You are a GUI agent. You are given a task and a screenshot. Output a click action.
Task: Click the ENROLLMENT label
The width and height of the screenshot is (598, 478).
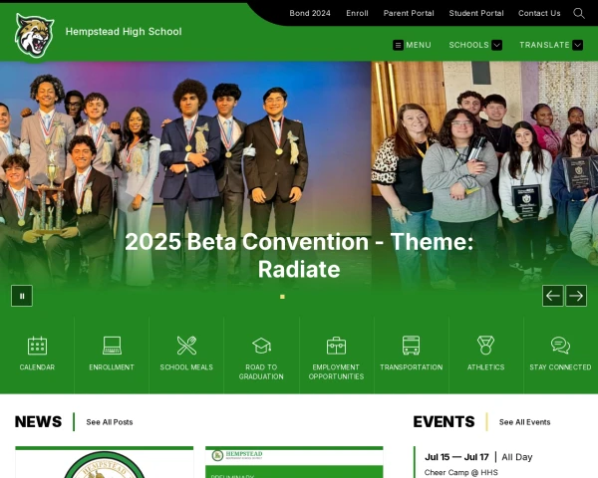(112, 367)
